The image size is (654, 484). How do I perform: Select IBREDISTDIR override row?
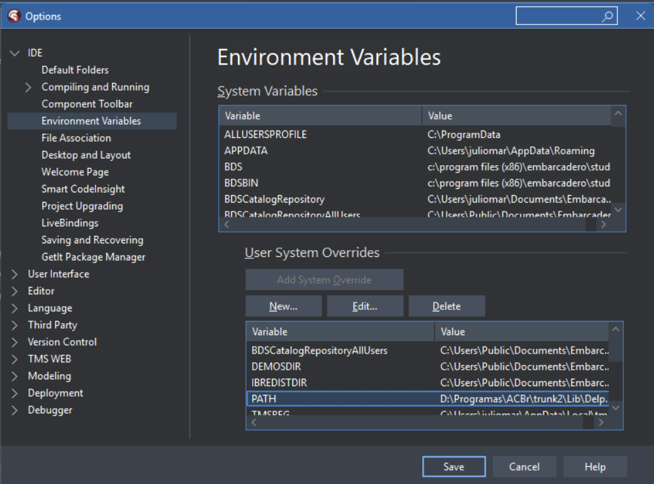(x=428, y=383)
